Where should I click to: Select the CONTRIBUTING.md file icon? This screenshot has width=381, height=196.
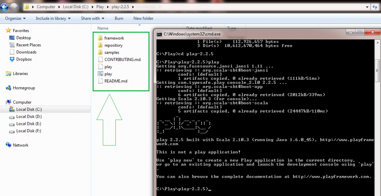100,59
